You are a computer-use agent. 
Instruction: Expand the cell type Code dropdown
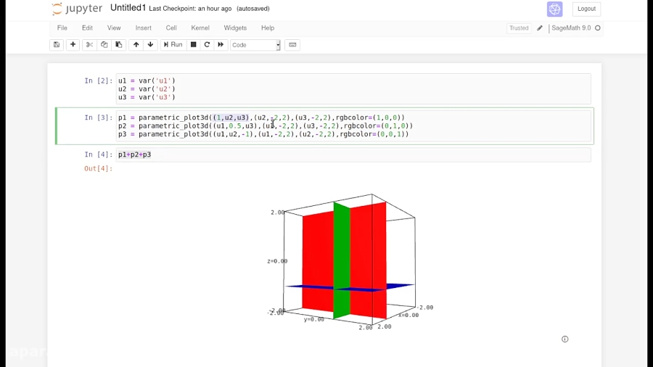click(255, 45)
